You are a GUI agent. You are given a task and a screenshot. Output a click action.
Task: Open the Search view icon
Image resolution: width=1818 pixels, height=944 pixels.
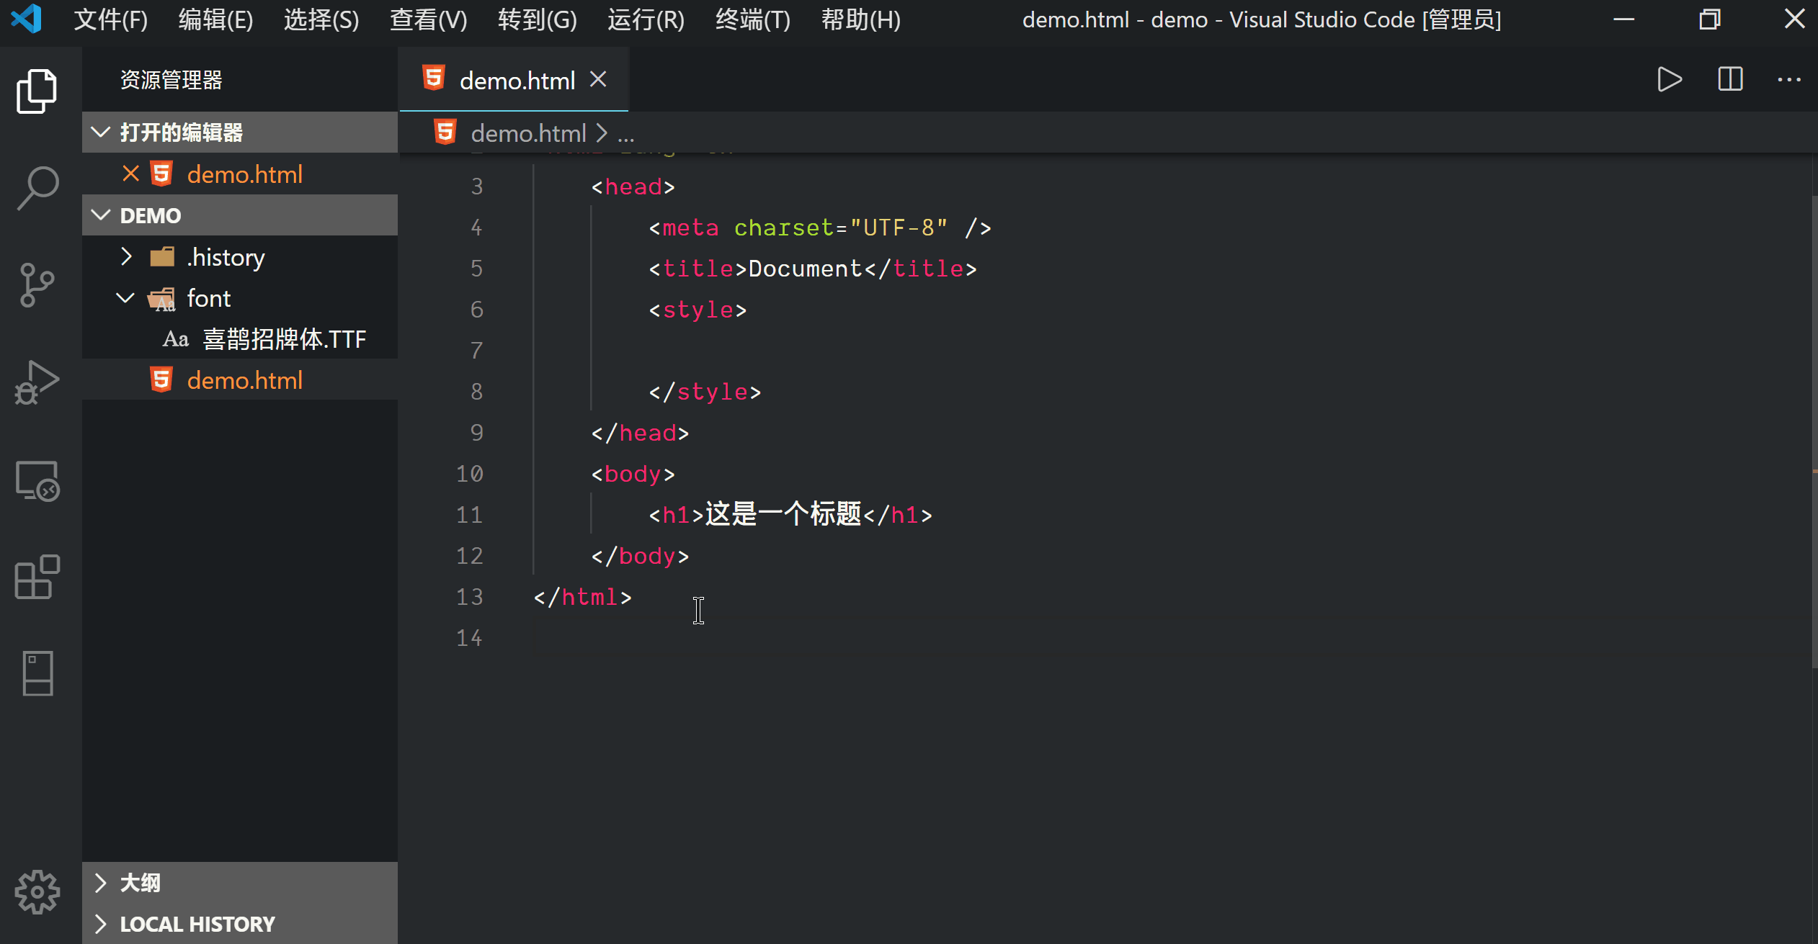point(37,188)
